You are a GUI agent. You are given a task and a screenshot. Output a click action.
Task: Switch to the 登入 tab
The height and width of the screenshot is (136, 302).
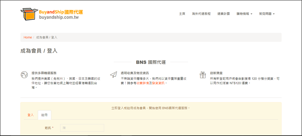(30, 115)
